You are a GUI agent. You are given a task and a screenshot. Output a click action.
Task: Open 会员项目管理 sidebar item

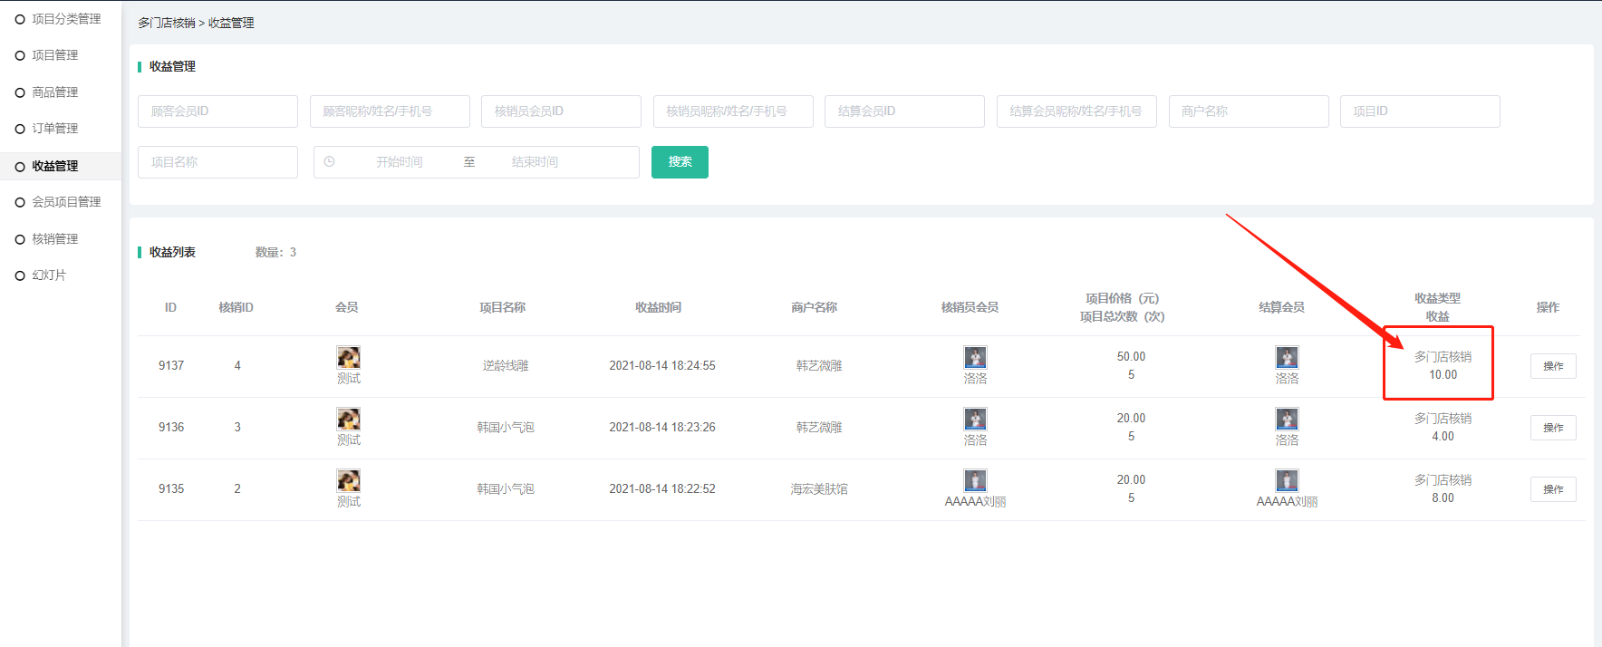coord(66,202)
